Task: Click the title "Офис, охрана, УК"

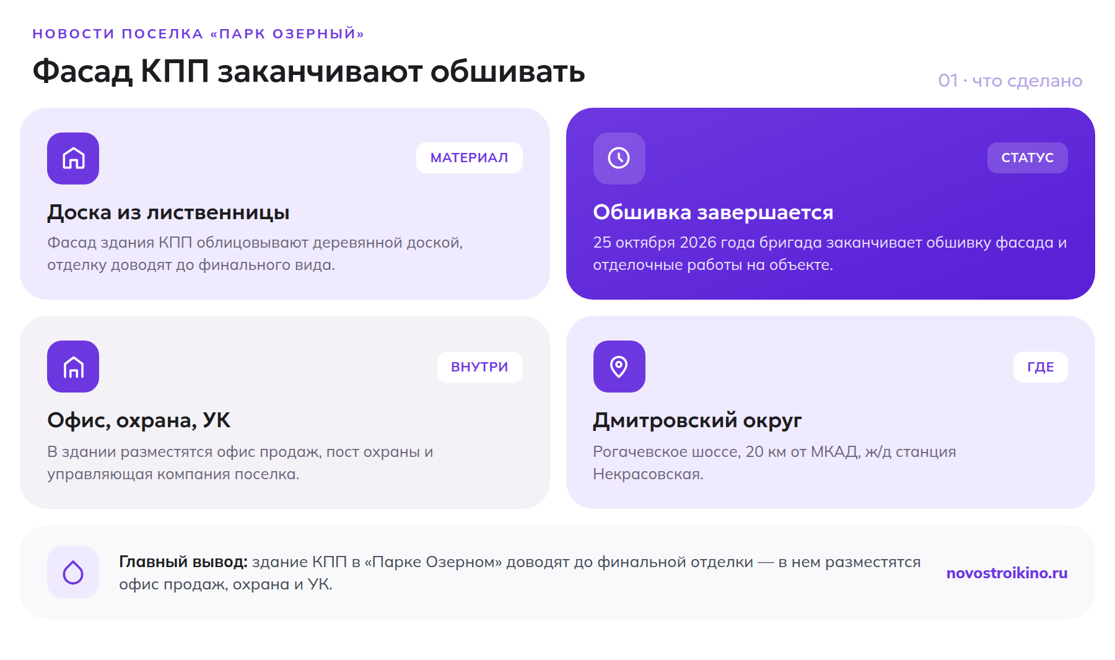Action: click(139, 420)
